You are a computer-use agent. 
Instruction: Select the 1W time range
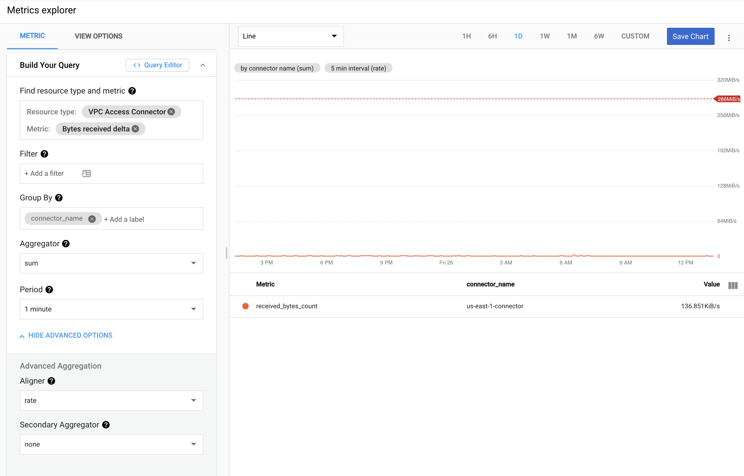[x=545, y=36]
